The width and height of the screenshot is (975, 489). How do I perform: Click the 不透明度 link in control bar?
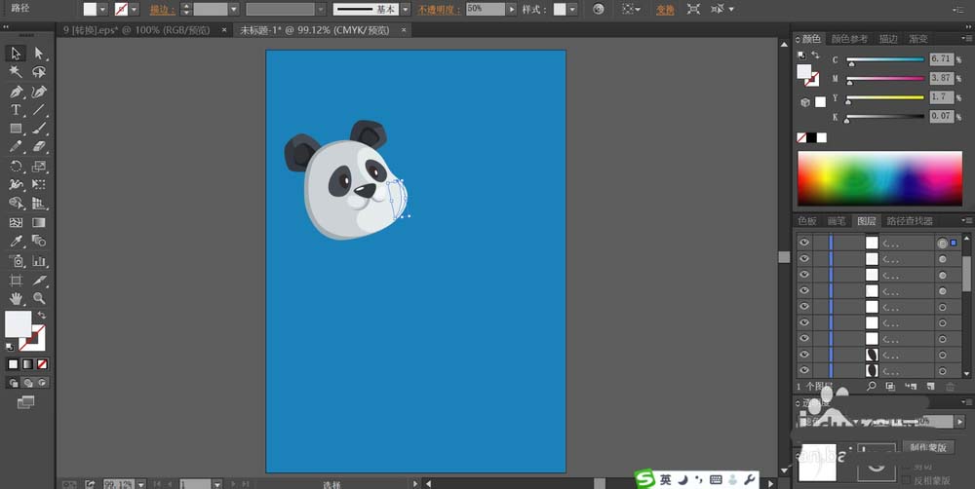pos(439,10)
